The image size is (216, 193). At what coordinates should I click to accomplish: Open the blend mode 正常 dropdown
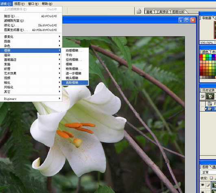click(x=208, y=172)
